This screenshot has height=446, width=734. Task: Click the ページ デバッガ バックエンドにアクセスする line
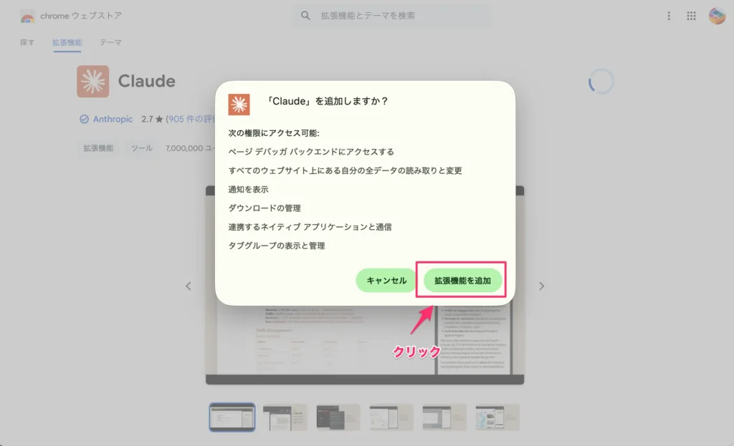point(311,152)
